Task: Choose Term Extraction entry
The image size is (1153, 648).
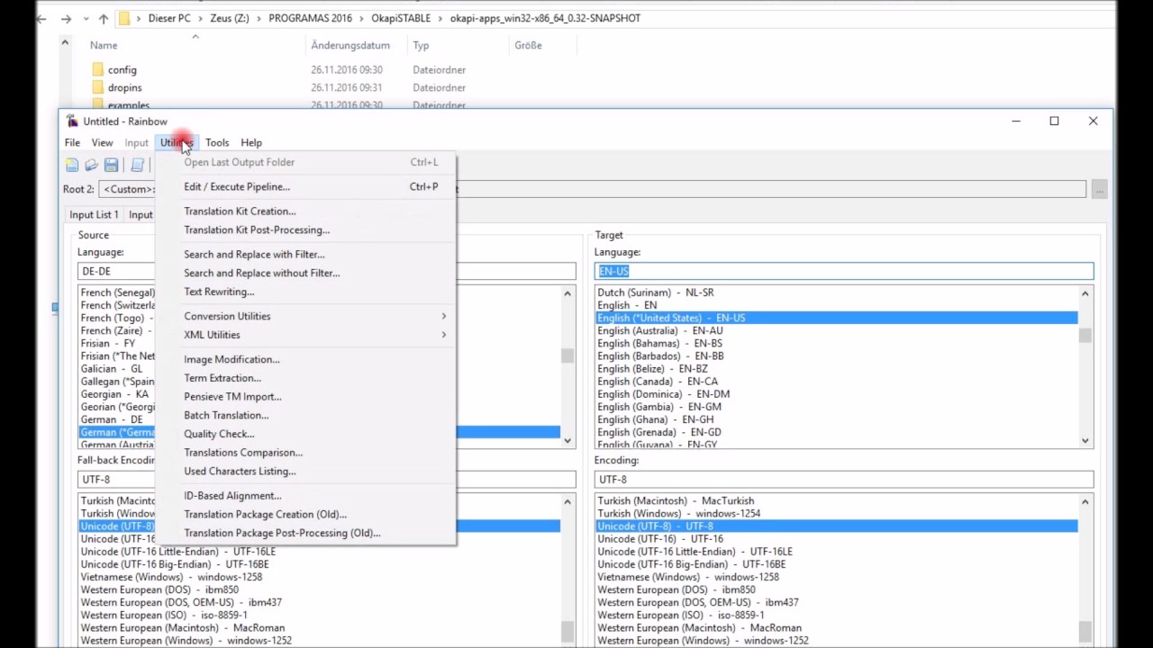Action: (x=306, y=378)
